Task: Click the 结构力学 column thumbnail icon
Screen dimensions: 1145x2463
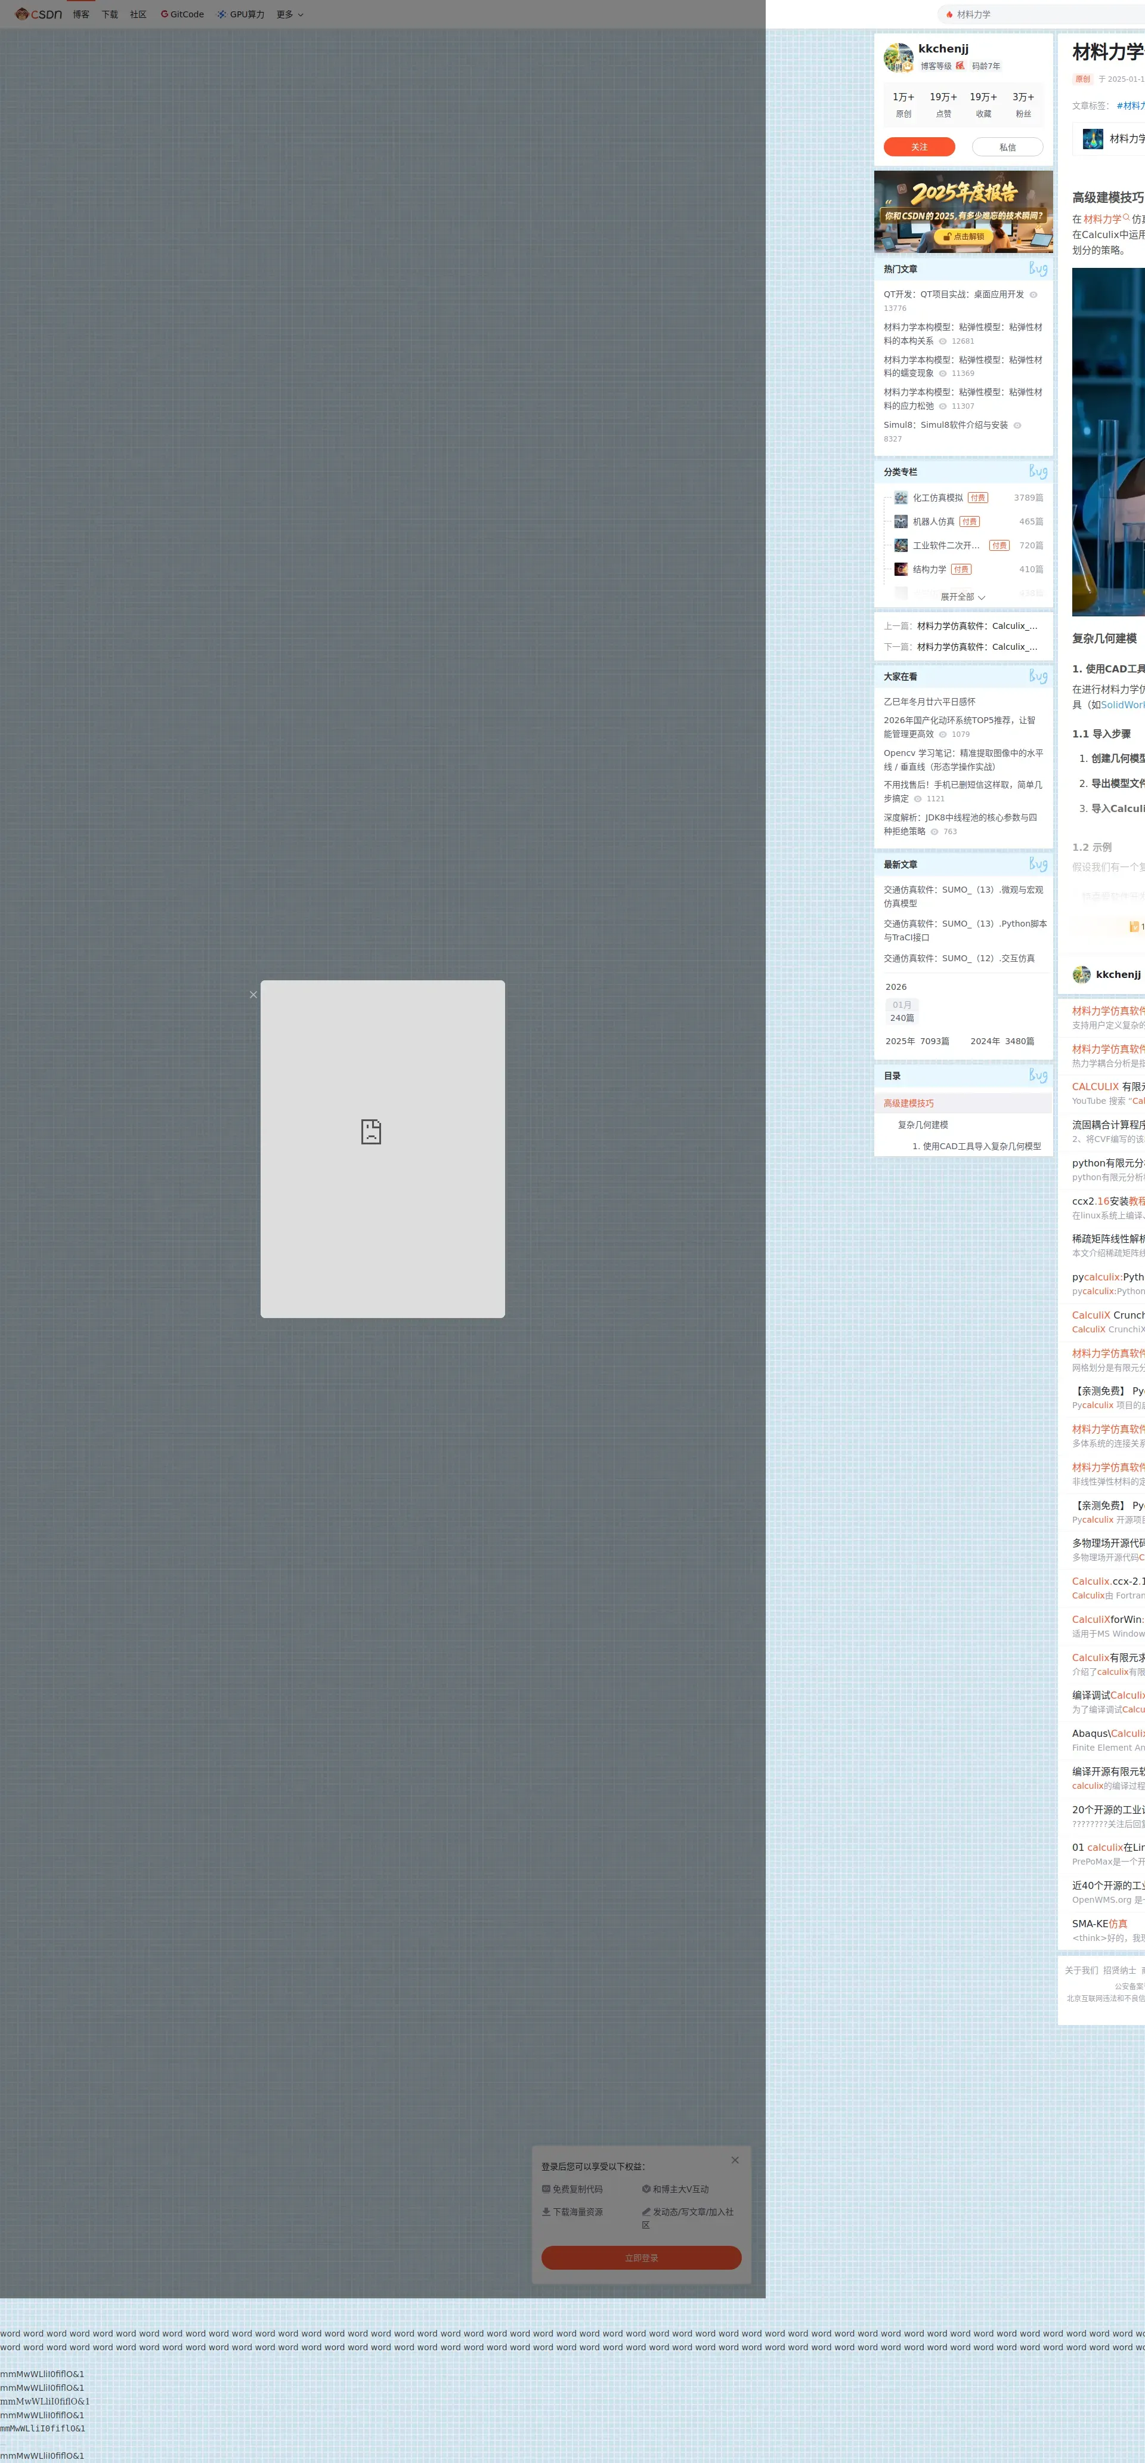Action: coord(900,569)
